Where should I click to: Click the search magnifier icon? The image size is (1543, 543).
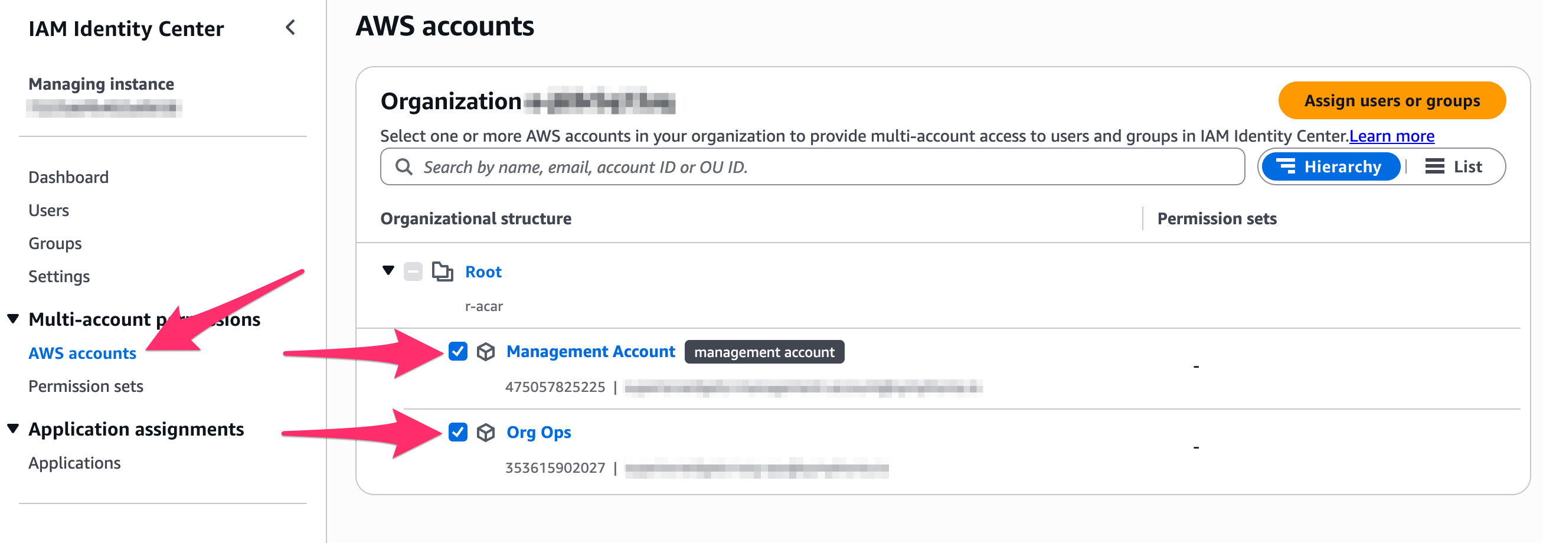(x=404, y=167)
